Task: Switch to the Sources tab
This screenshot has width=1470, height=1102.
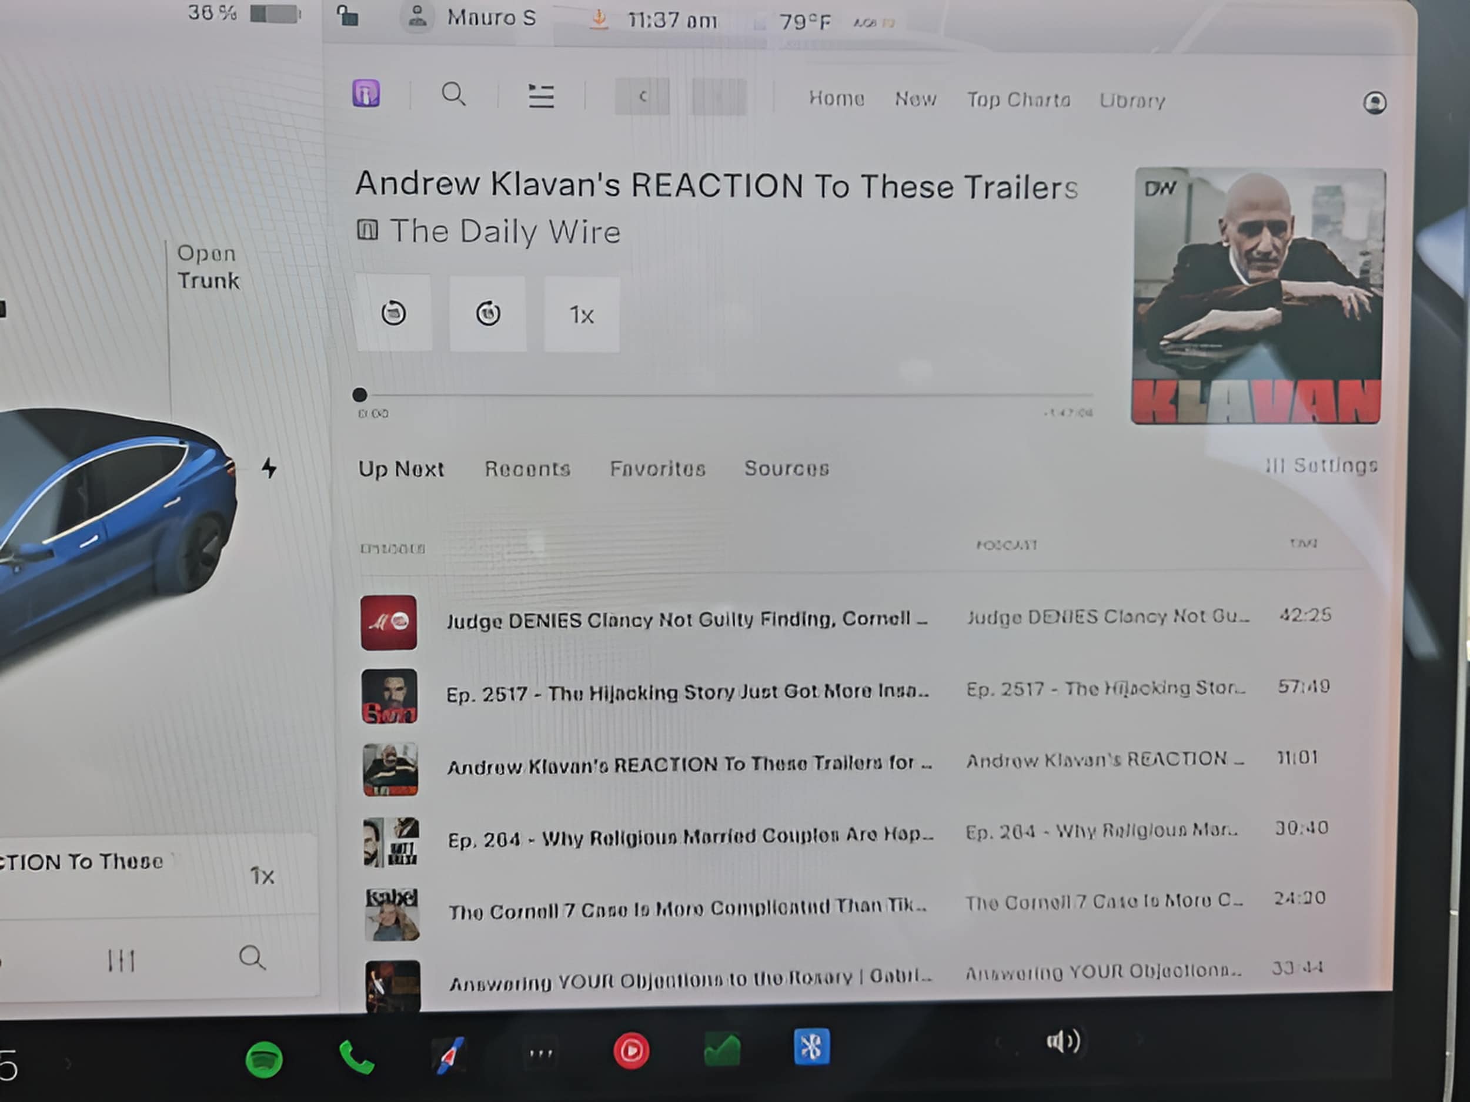Action: point(786,468)
